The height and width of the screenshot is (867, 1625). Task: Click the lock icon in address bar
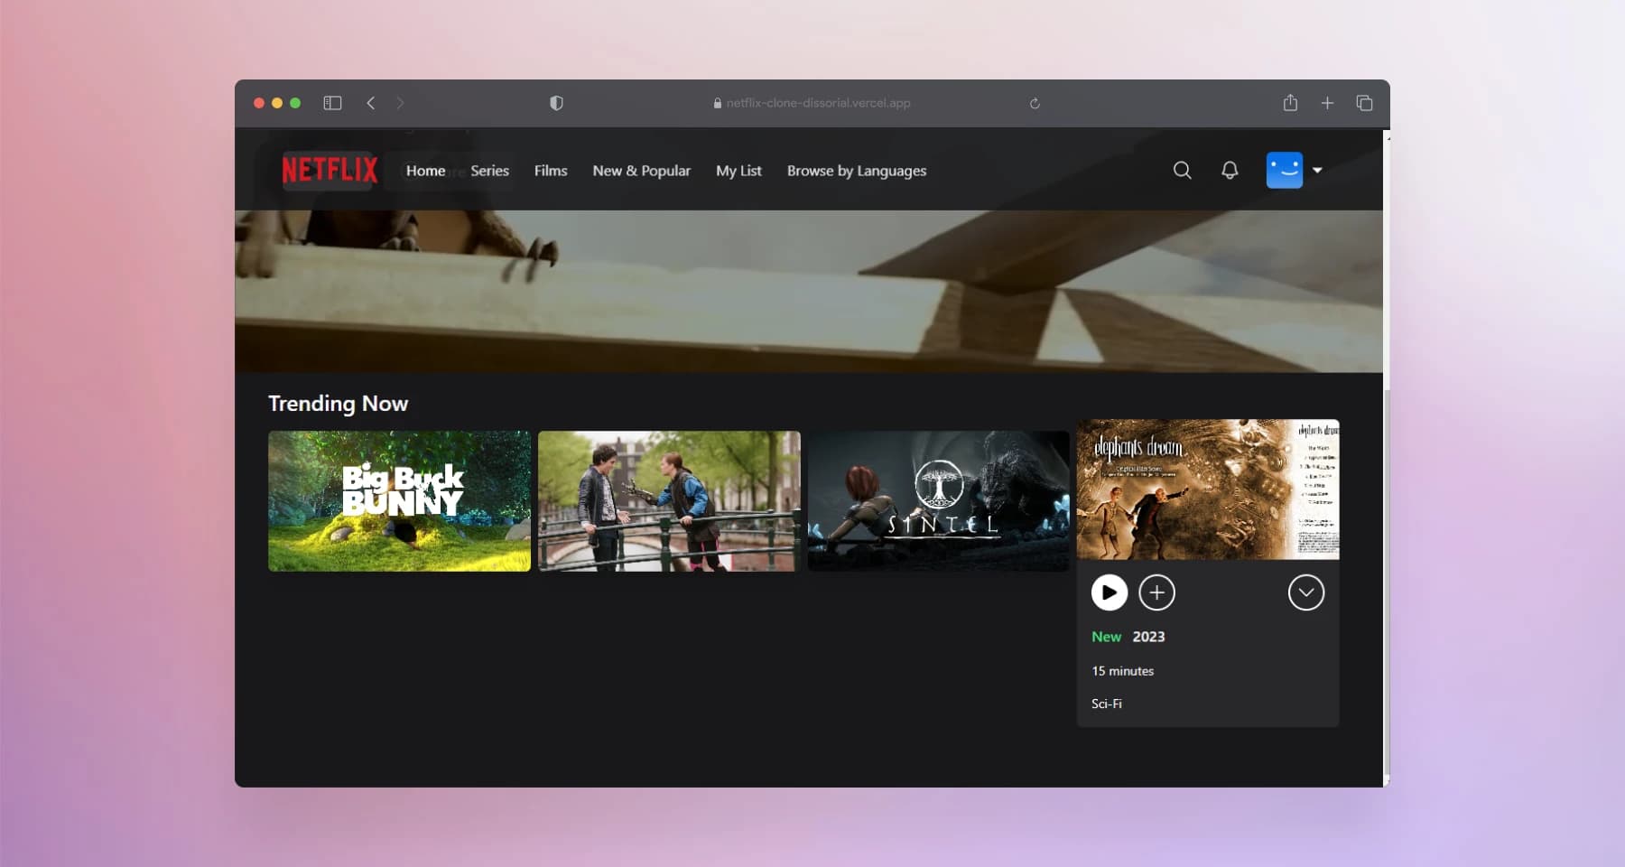[717, 103]
